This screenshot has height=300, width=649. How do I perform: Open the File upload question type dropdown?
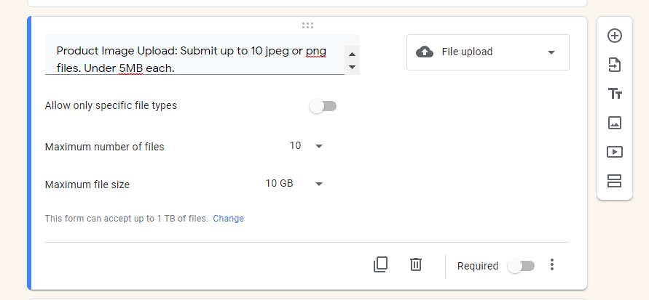pyautogui.click(x=487, y=52)
